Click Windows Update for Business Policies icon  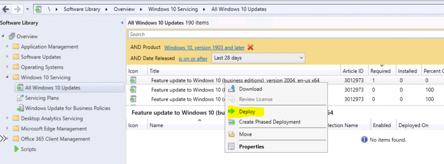[x=20, y=108]
